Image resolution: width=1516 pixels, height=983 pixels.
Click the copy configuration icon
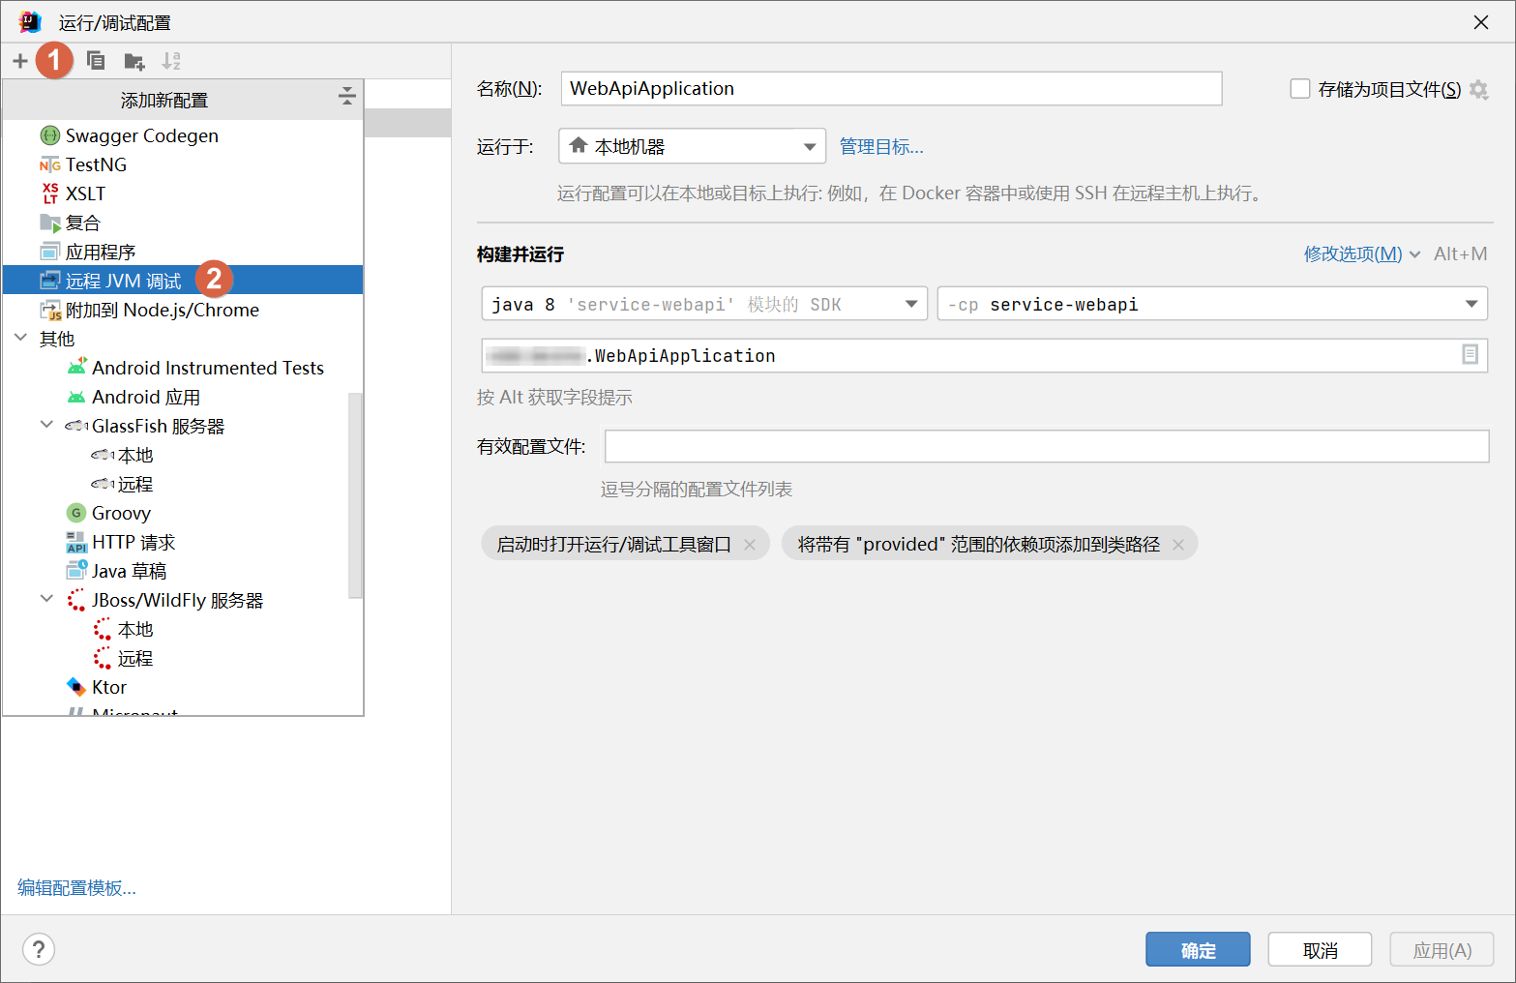click(x=95, y=61)
